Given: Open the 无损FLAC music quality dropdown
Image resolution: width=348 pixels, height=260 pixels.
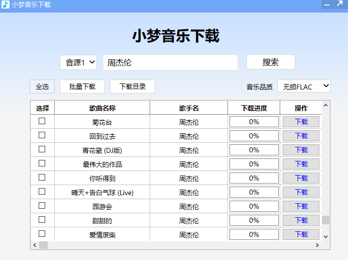Looking at the screenshot, I should click(x=304, y=86).
